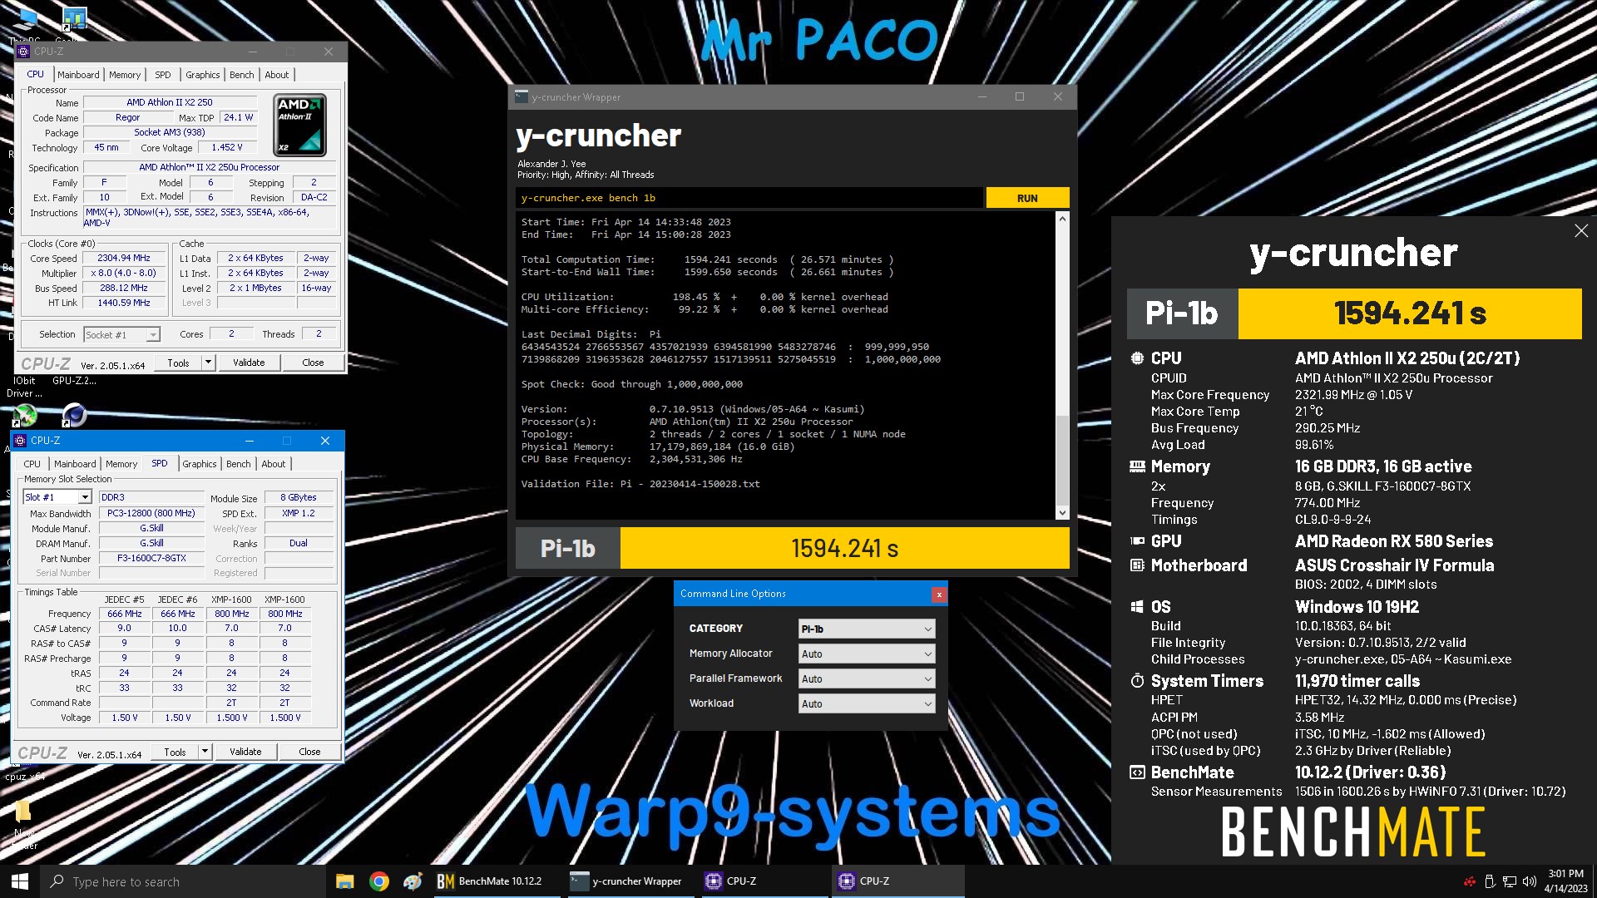Screen dimensions: 1597x898
Task: Open File Explorer from the taskbar
Action: tap(345, 881)
